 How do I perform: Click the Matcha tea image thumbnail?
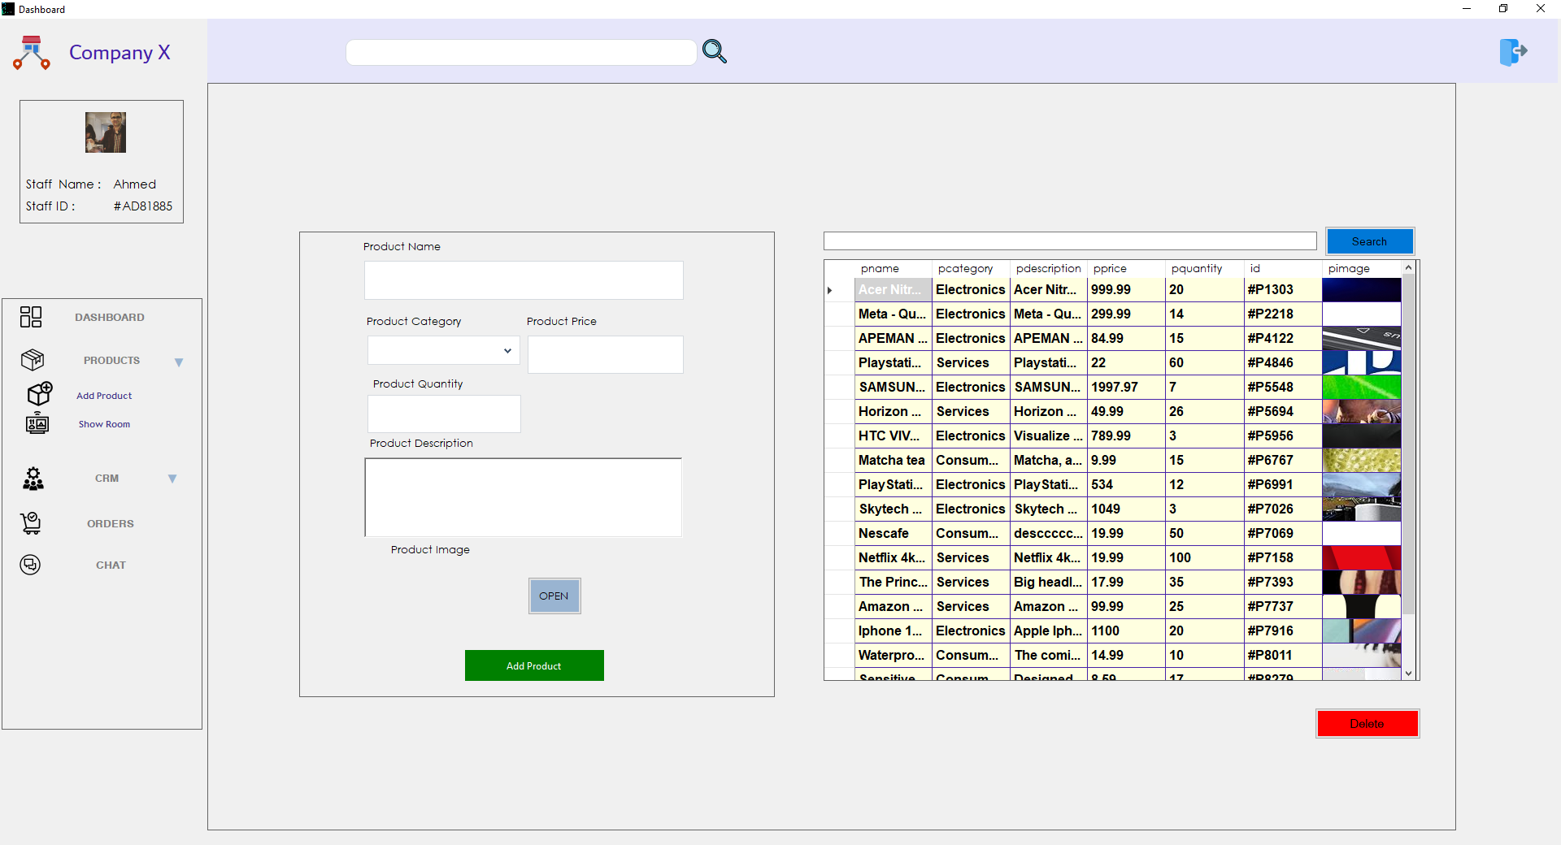(1361, 461)
